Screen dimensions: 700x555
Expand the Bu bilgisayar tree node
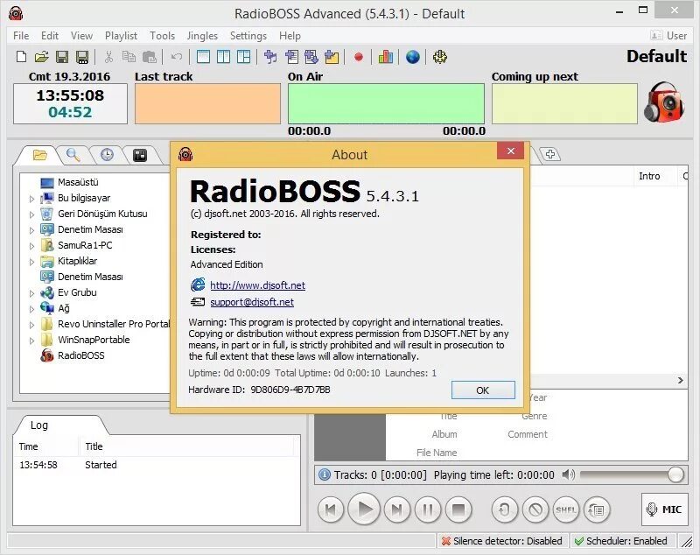click(x=31, y=199)
